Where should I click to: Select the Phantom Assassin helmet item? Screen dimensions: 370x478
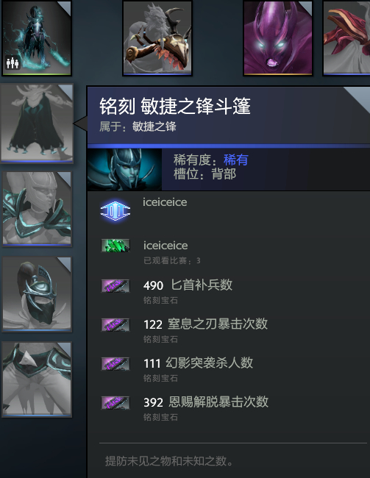(37, 294)
